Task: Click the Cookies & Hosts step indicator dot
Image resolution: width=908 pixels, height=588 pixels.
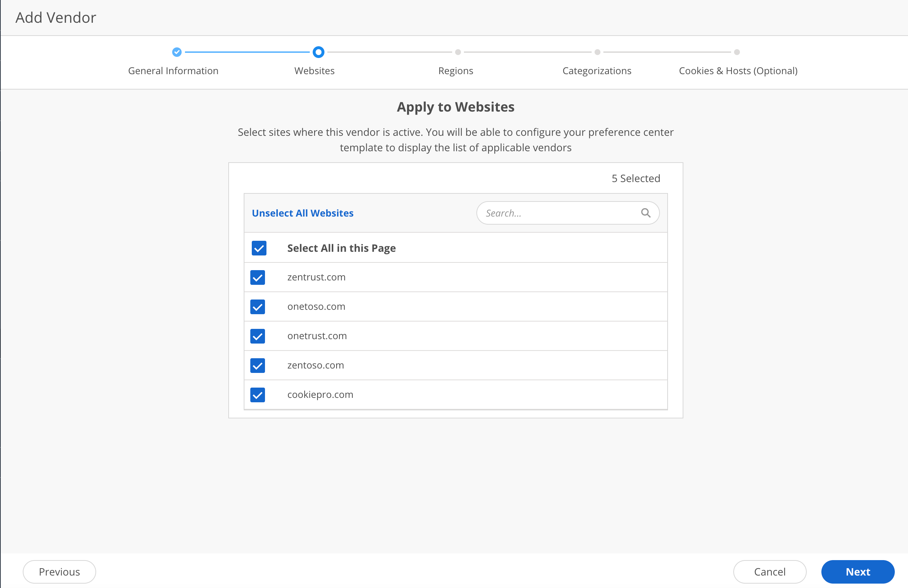Action: click(736, 52)
